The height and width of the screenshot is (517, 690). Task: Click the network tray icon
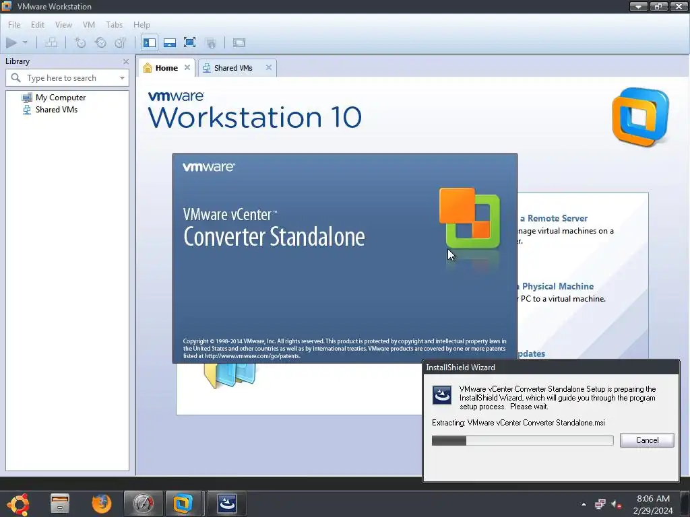[600, 504]
